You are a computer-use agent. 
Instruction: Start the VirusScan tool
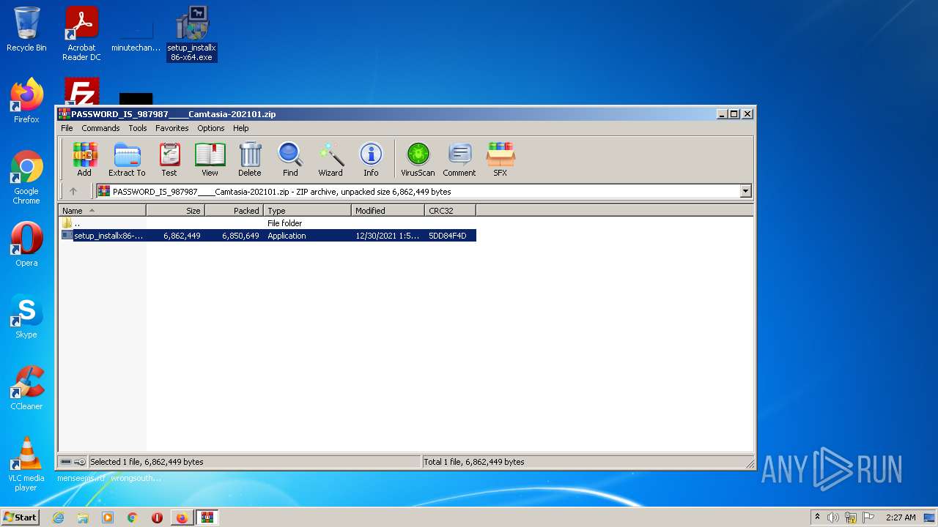tap(418, 160)
